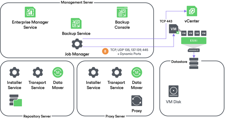The image size is (225, 119).
Task: Click the Proxy Server Installer Service gear
Action: point(93,72)
